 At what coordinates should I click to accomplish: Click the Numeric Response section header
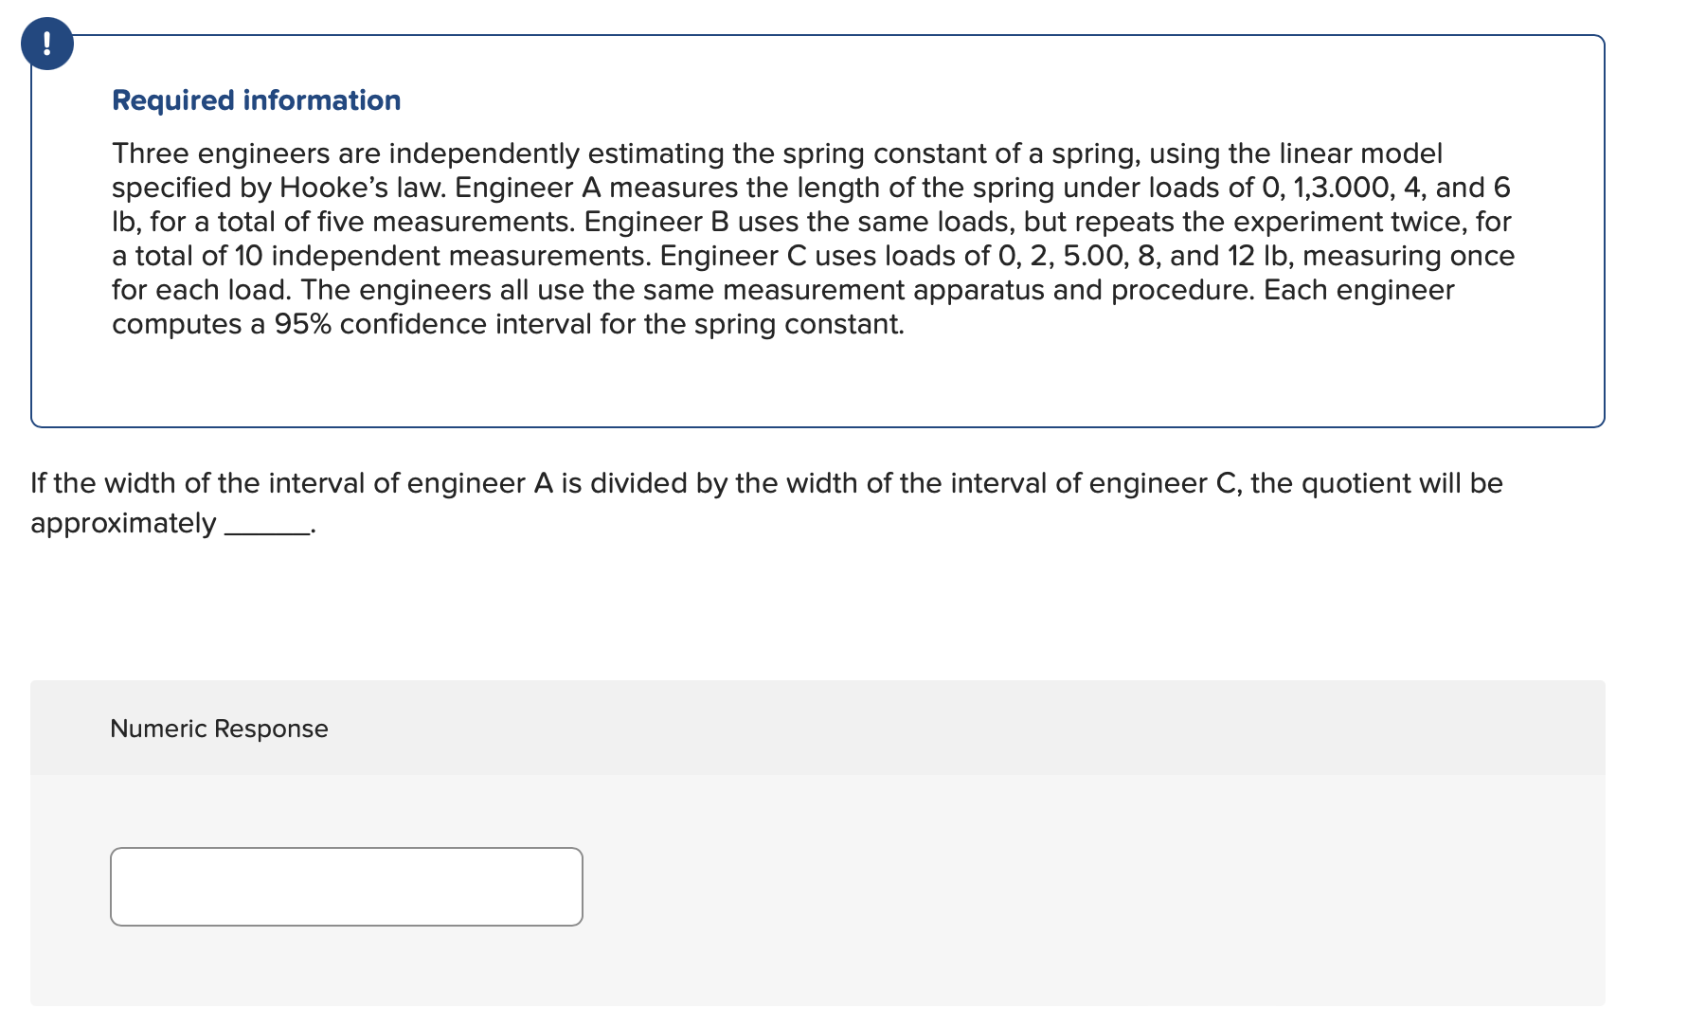[218, 729]
